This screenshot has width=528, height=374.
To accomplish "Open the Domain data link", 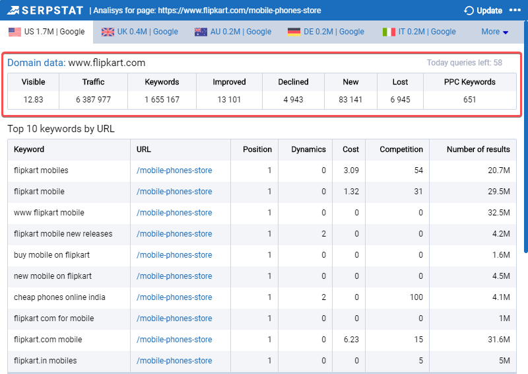I will point(36,63).
